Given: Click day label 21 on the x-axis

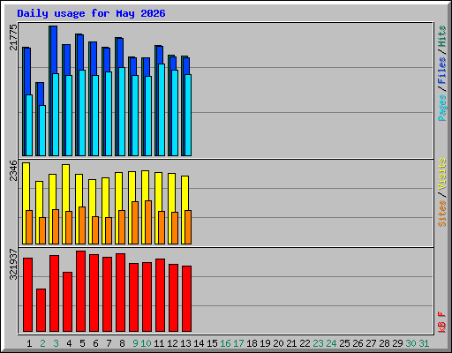Looking at the screenshot, I should (x=291, y=343).
